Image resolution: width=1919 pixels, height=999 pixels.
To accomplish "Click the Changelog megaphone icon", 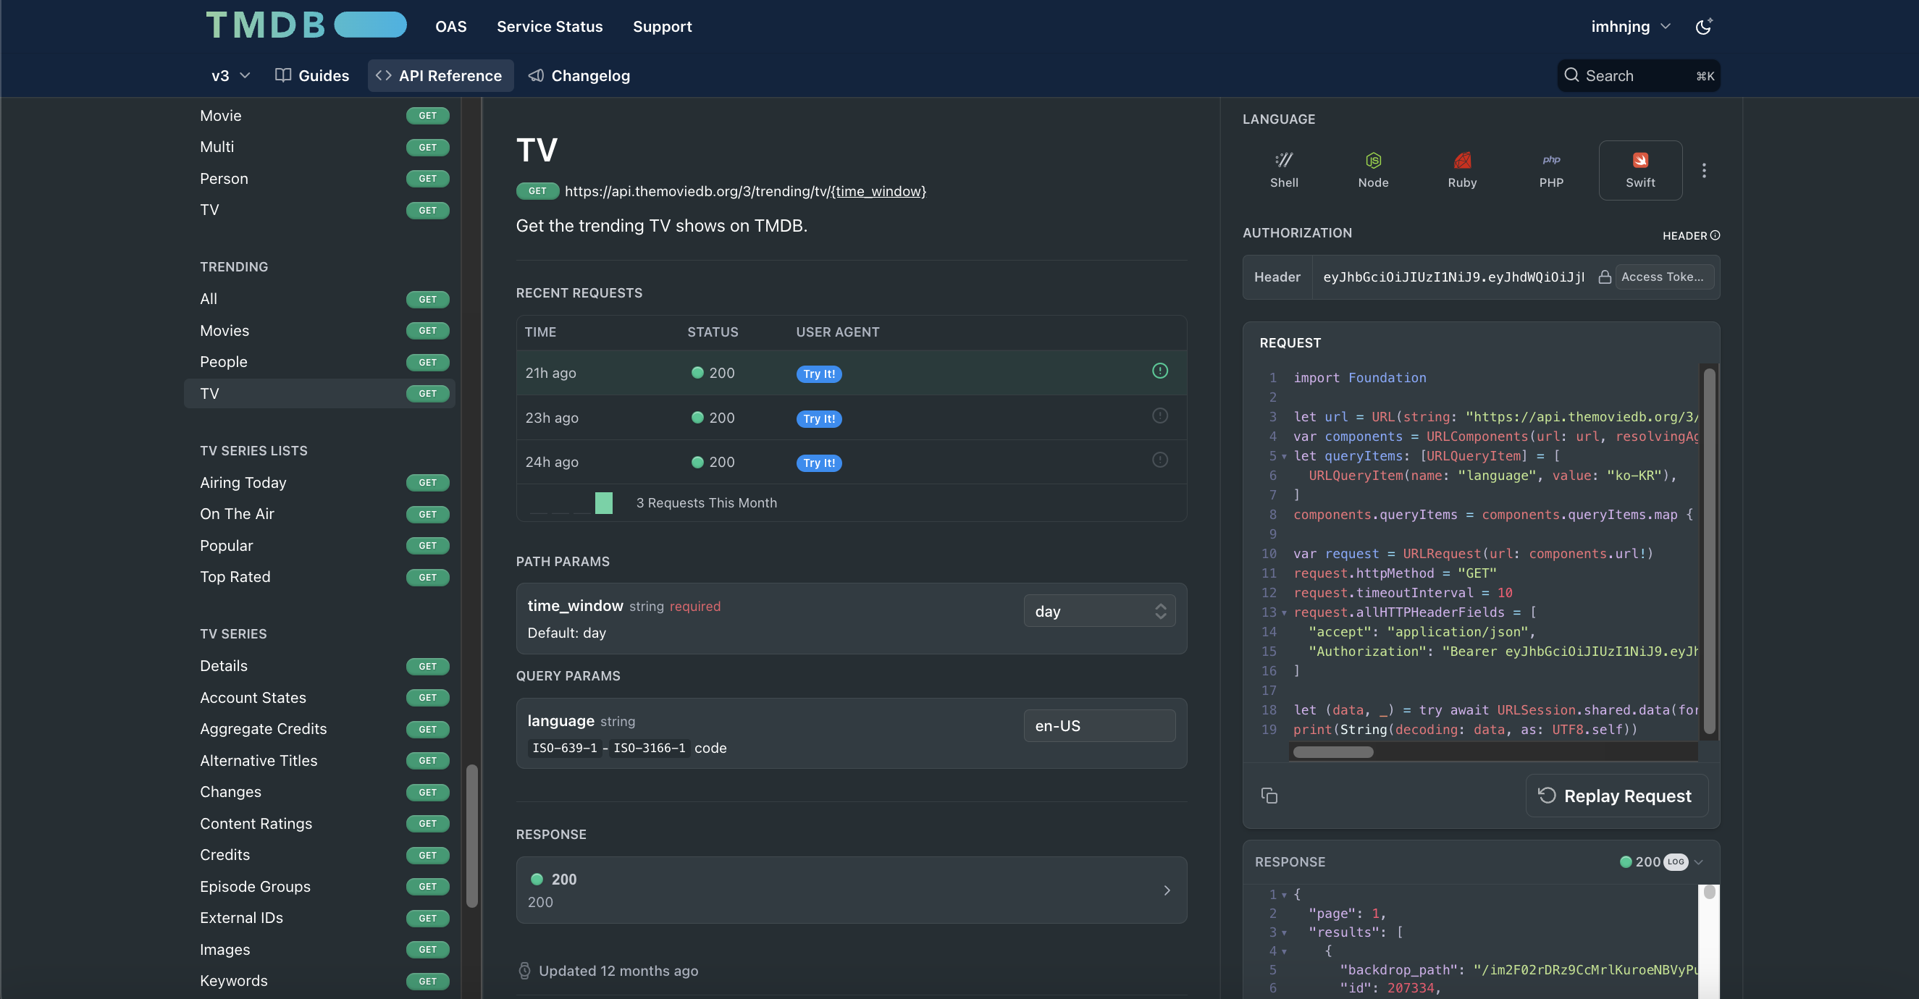I will [536, 75].
